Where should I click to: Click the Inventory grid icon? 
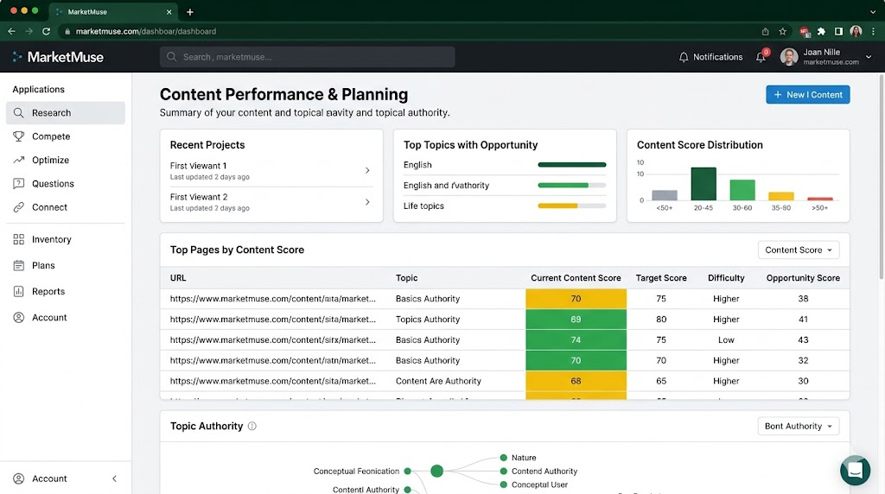pos(19,239)
